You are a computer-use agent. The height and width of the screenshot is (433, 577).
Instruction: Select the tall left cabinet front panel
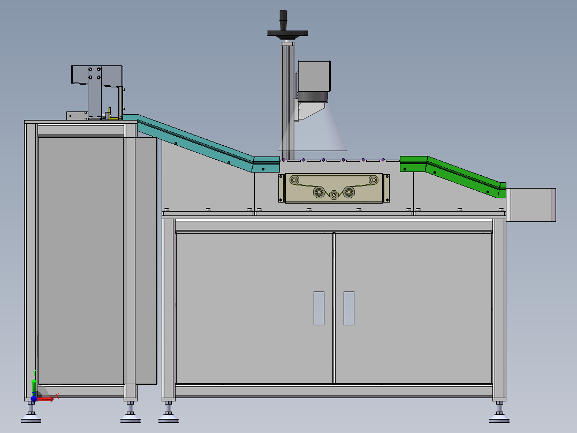coord(81,260)
